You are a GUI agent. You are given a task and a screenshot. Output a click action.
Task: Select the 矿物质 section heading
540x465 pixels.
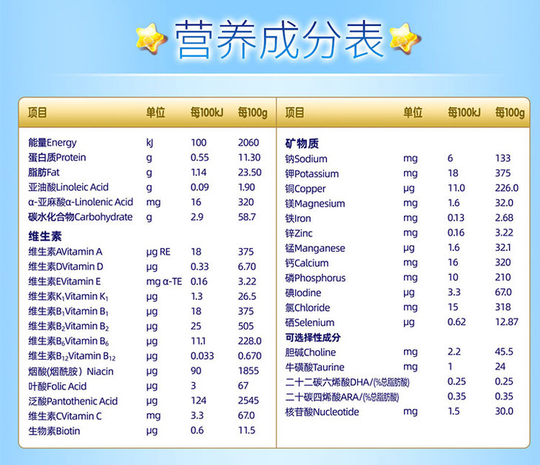pyautogui.click(x=302, y=143)
